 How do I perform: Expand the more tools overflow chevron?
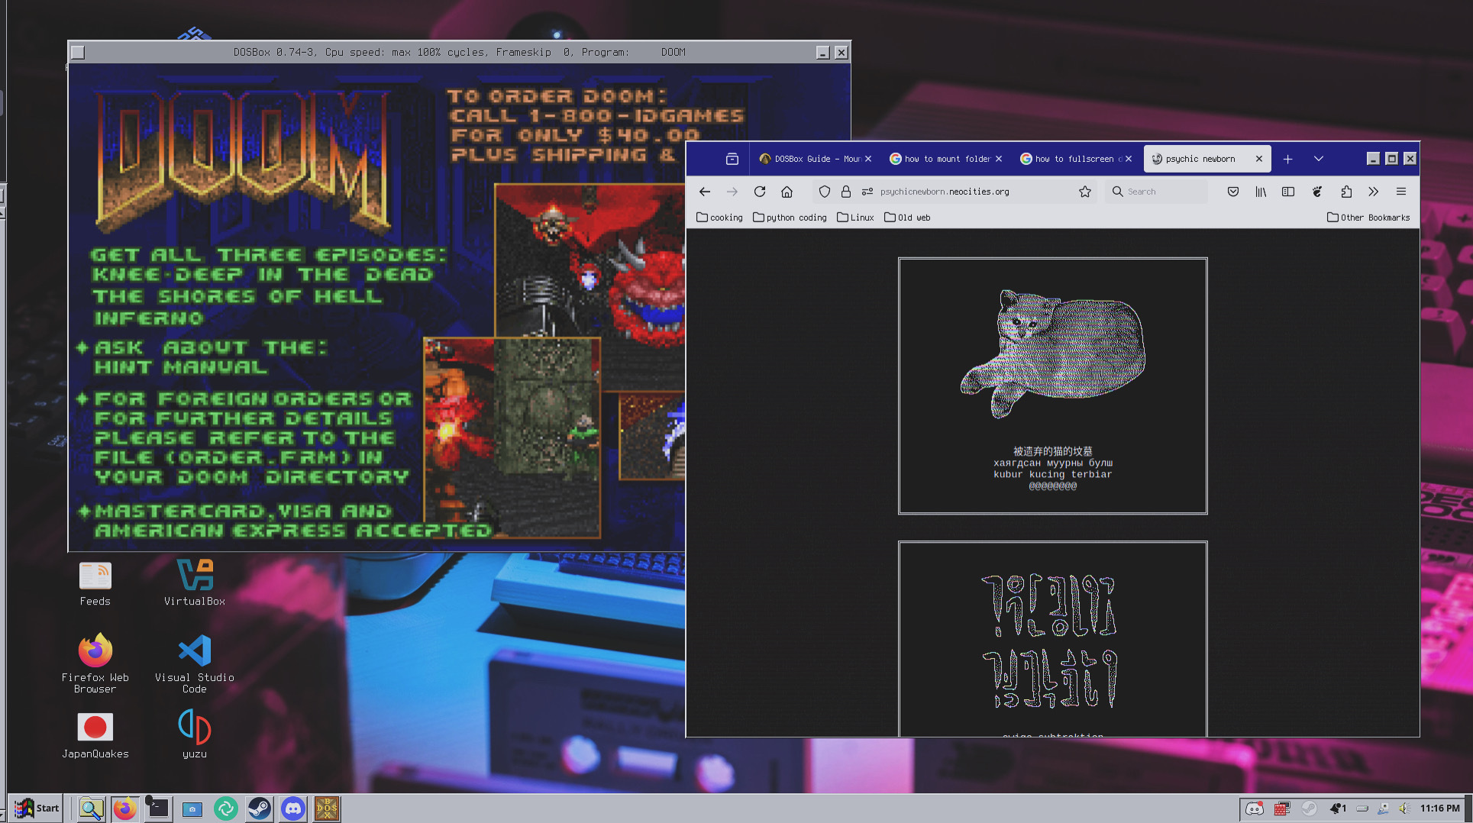click(x=1373, y=192)
